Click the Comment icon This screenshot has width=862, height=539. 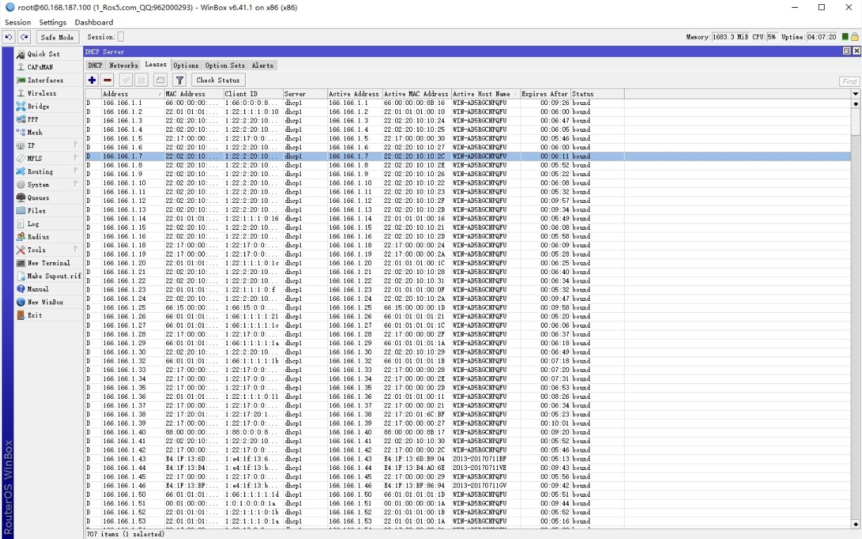(x=160, y=80)
